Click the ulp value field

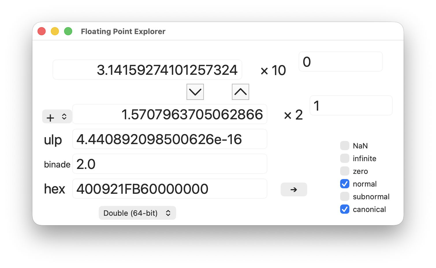pyautogui.click(x=170, y=139)
